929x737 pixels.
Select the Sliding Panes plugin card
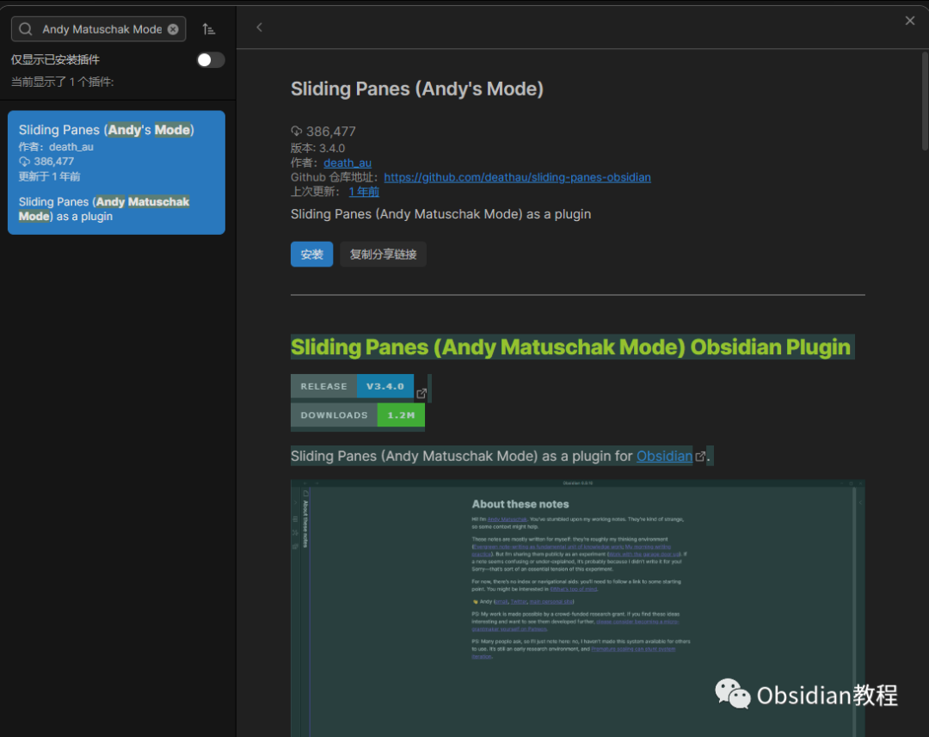[x=116, y=172]
